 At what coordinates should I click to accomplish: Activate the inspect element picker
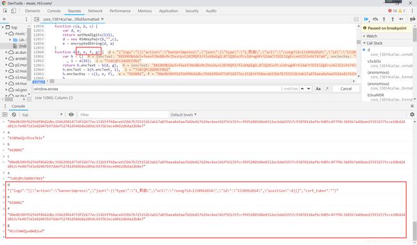coord(5,11)
